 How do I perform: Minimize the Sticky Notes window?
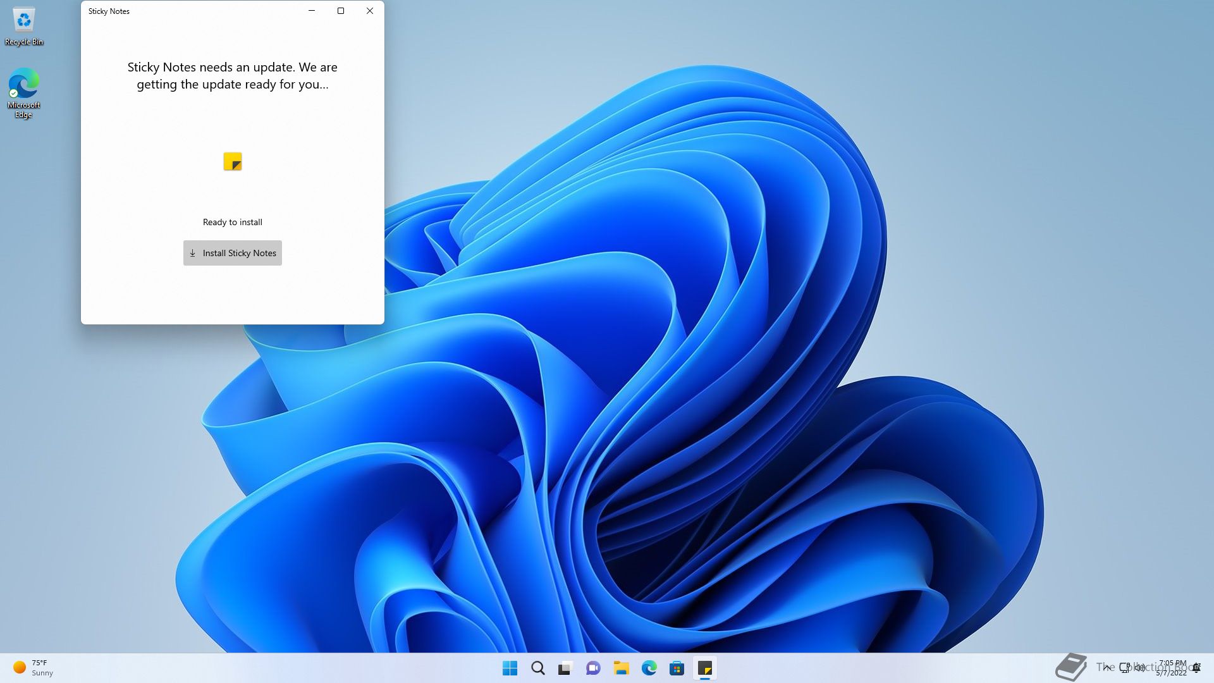click(311, 11)
